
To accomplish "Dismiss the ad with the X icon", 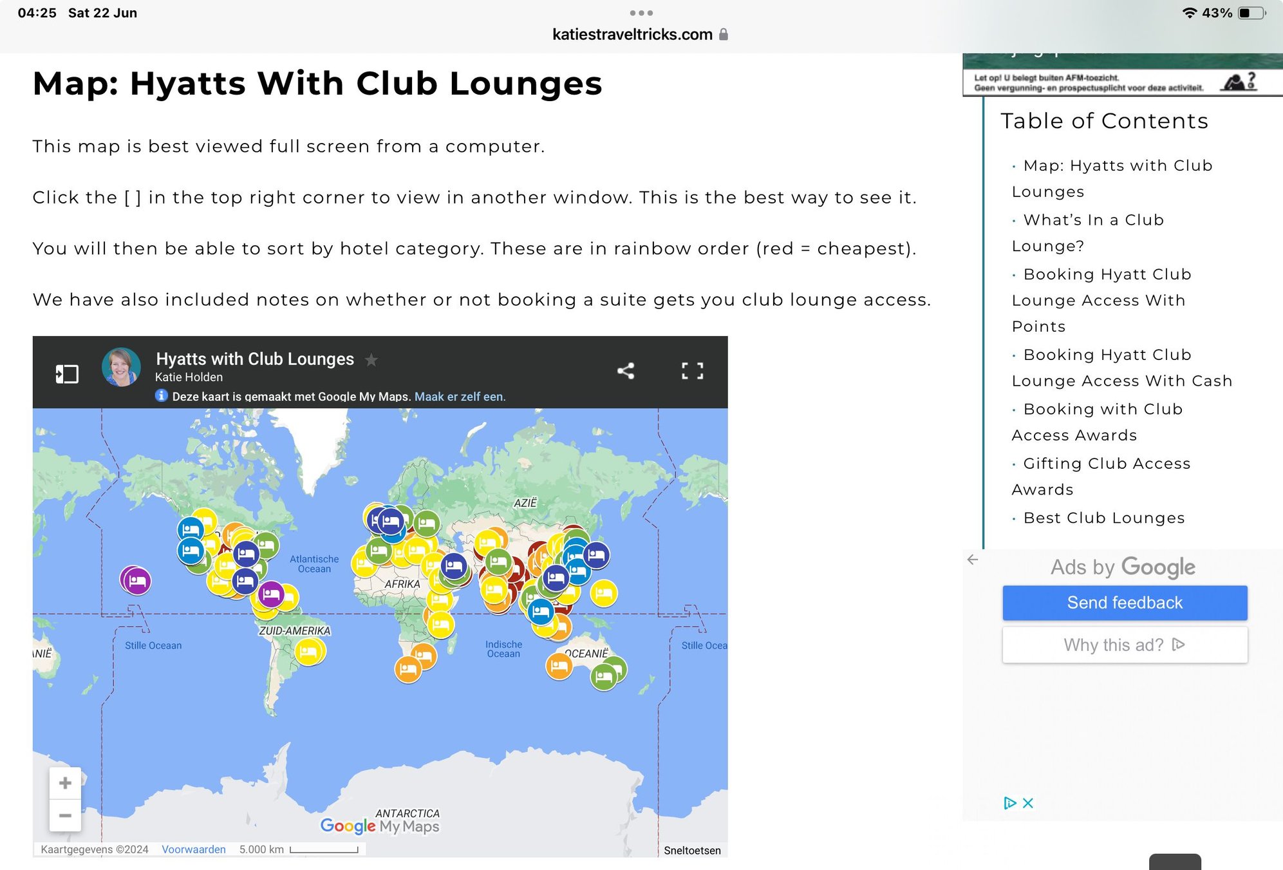I will click(x=1027, y=803).
